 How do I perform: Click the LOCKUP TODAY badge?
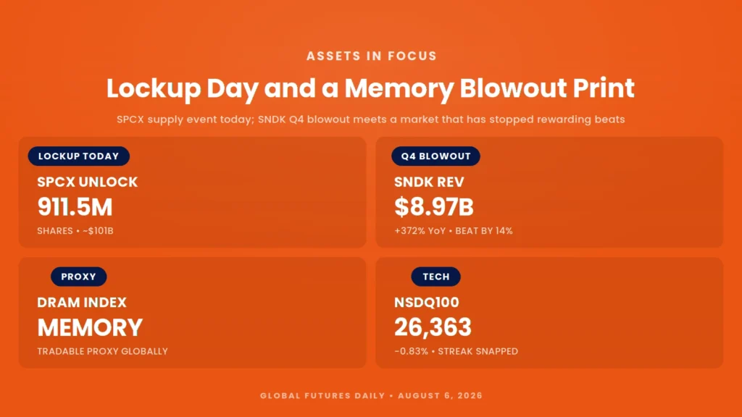[x=78, y=156]
